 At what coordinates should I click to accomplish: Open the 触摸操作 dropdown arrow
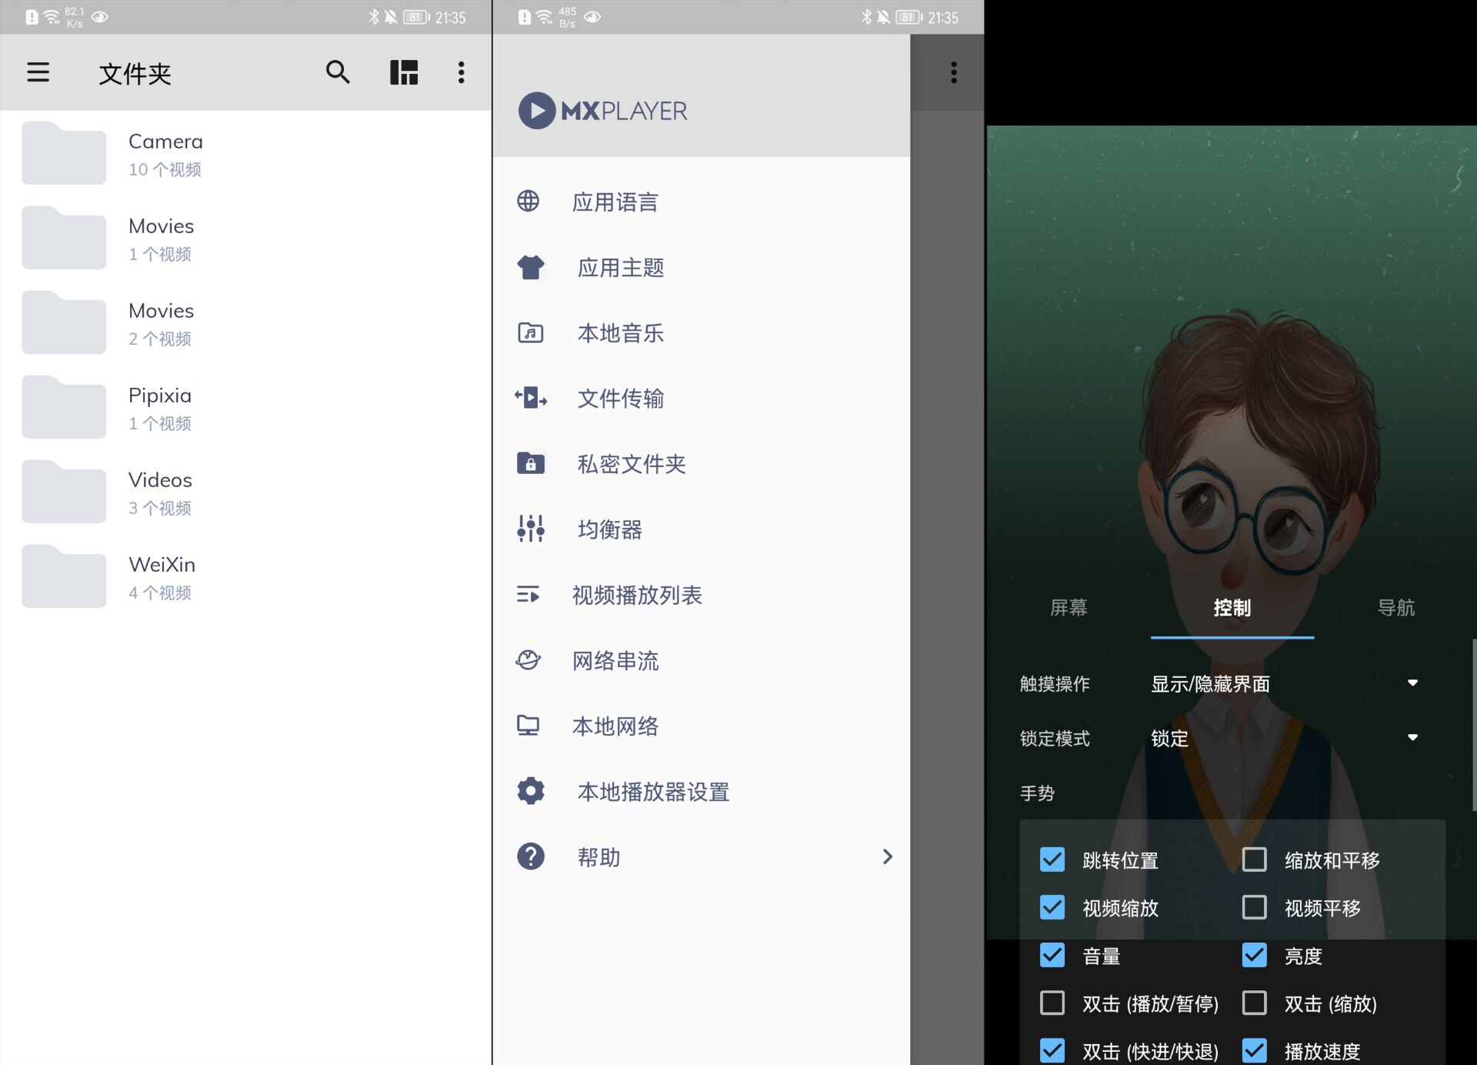1412,683
